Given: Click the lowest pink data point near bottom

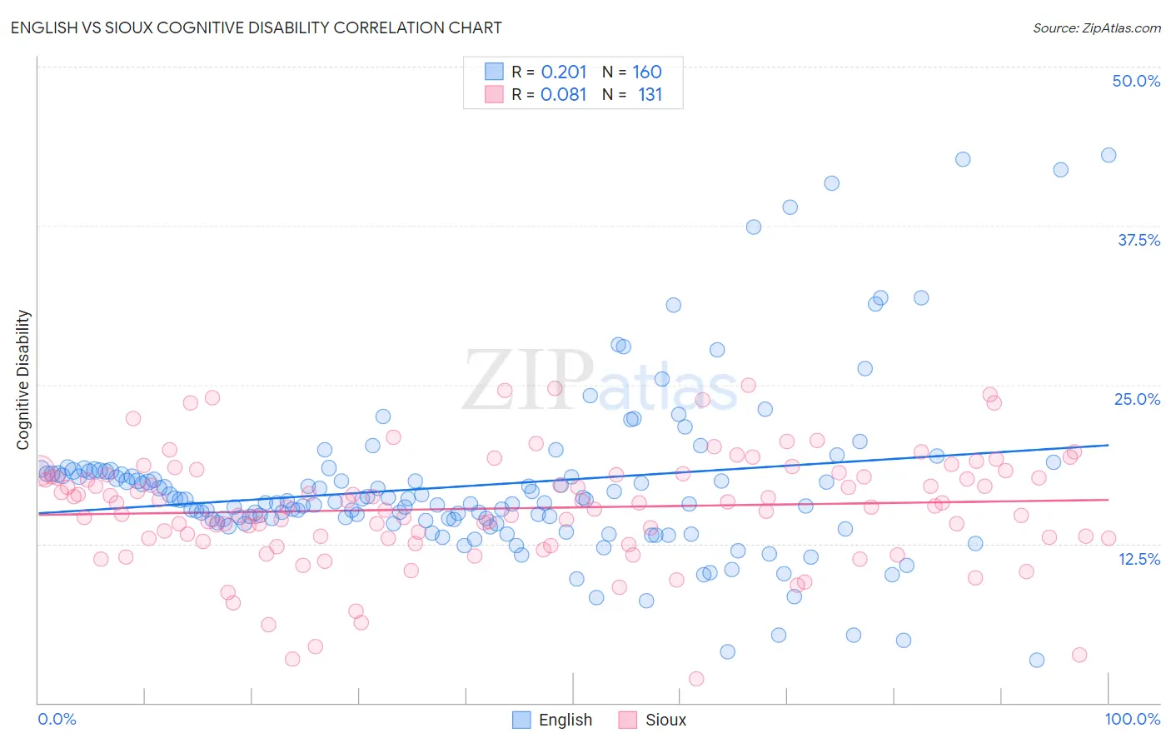Looking at the screenshot, I should pyautogui.click(x=696, y=679).
